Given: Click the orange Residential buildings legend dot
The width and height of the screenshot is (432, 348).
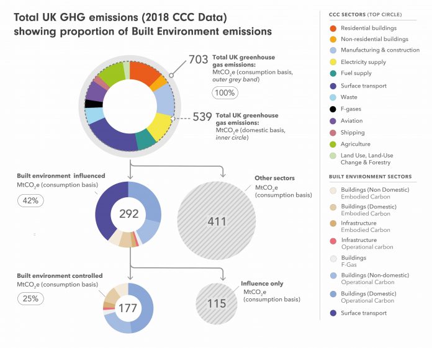Looking at the screenshot, I should [333, 28].
